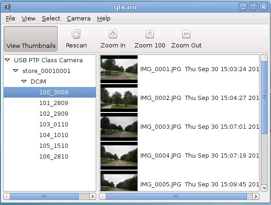271x205 pixels.
Task: Click the folder tree horizontal scrollbar thumb
Action: coord(44,196)
